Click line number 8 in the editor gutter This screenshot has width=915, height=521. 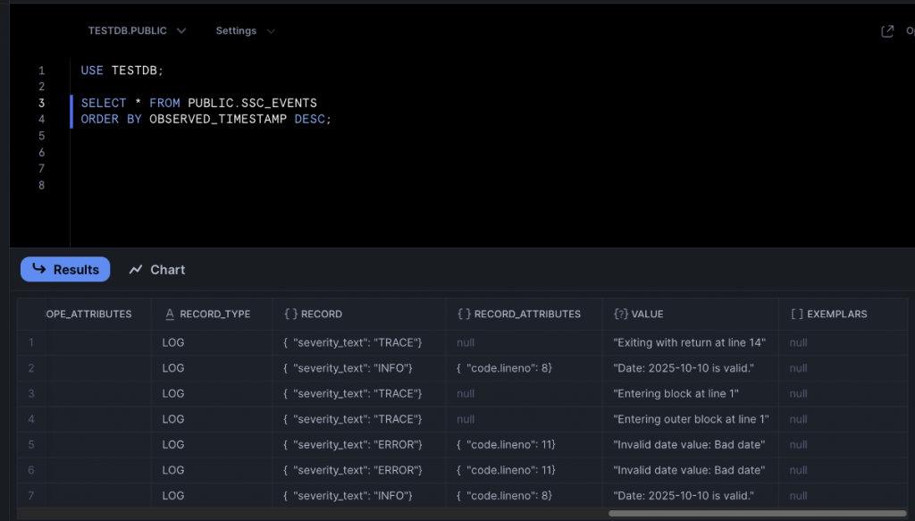click(x=41, y=186)
